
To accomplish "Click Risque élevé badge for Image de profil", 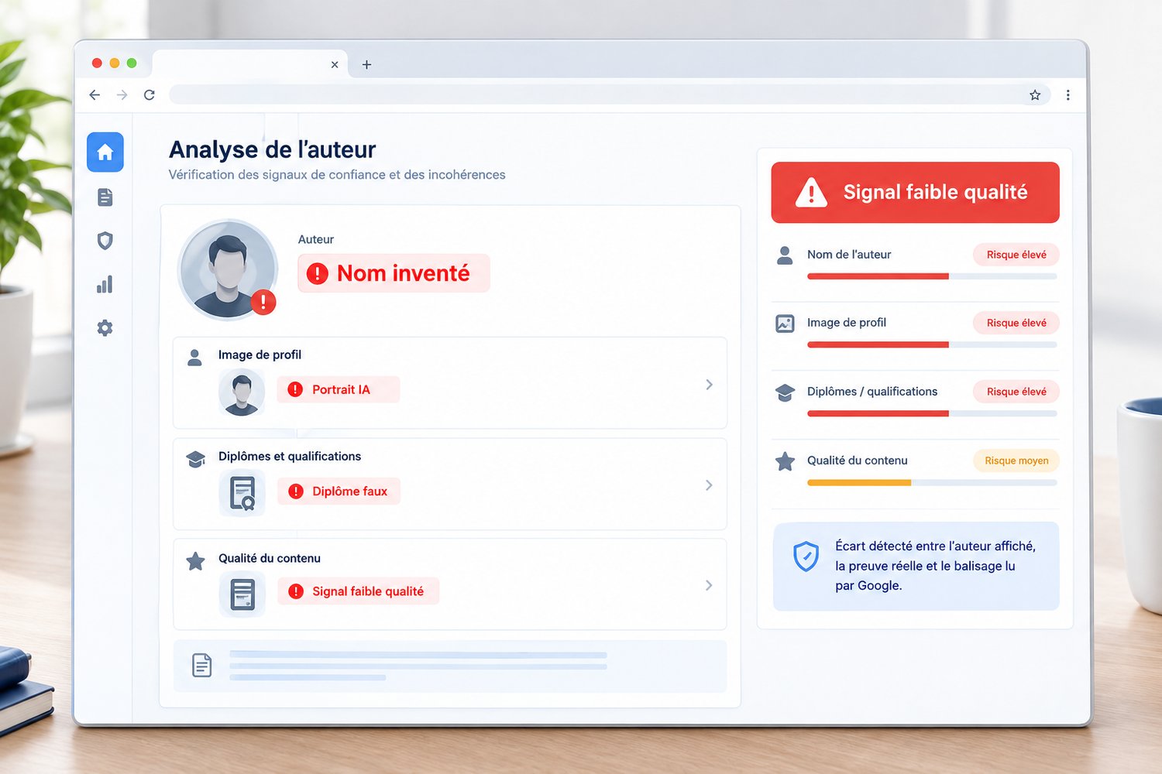I will tap(1016, 323).
